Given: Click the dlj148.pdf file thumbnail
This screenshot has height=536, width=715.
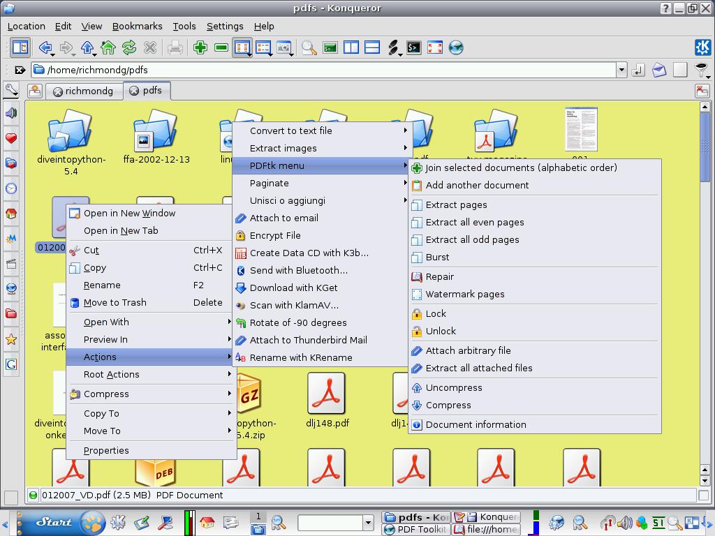Looking at the screenshot, I should pyautogui.click(x=326, y=393).
